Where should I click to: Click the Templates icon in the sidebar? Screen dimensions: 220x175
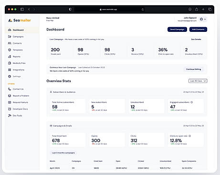(10, 50)
